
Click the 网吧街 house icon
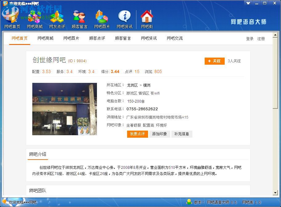point(147,16)
